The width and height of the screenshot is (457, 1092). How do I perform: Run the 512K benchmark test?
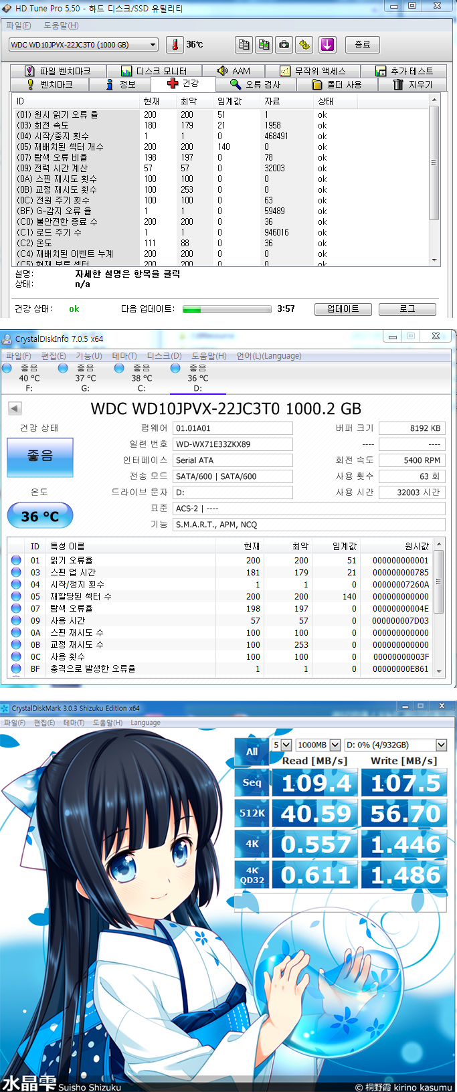(252, 813)
